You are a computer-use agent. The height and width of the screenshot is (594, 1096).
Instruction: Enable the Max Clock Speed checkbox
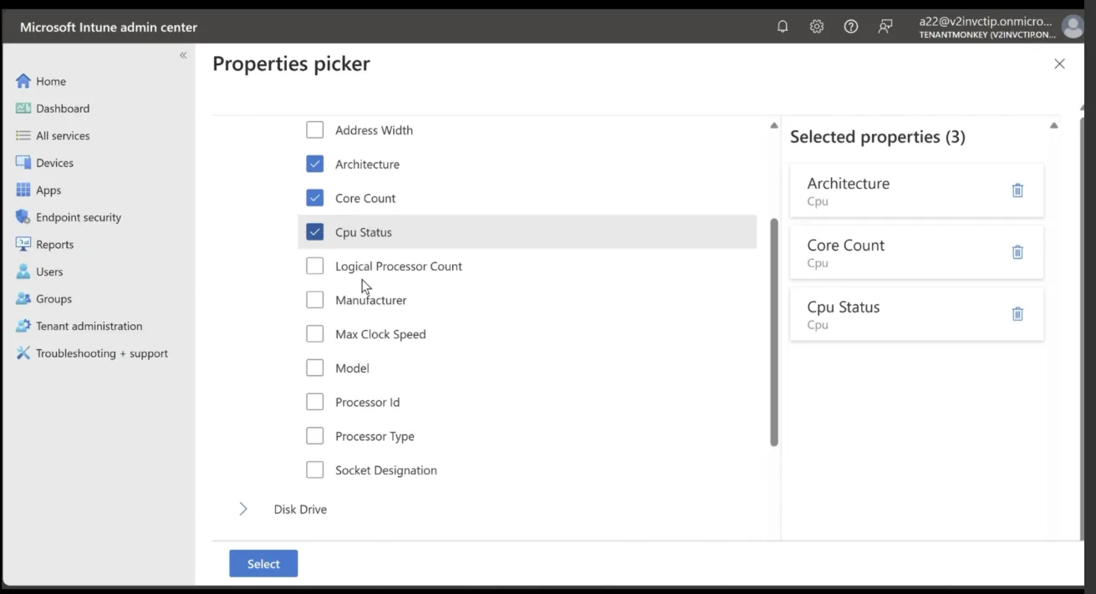pos(314,334)
